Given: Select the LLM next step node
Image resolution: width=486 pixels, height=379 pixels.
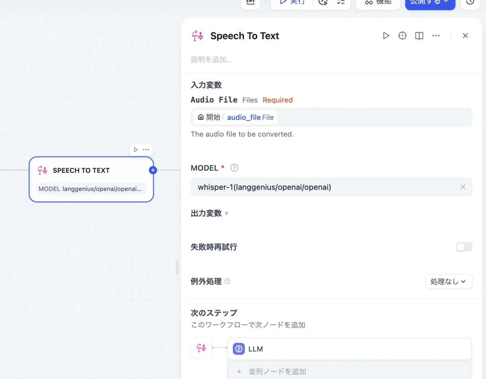Looking at the screenshot, I should coord(349,349).
